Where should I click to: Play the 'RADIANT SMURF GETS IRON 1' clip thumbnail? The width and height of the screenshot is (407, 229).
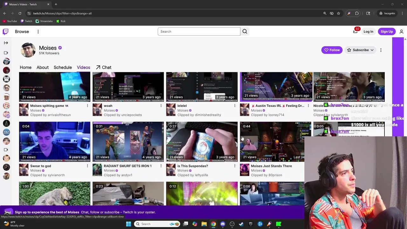[x=128, y=142]
